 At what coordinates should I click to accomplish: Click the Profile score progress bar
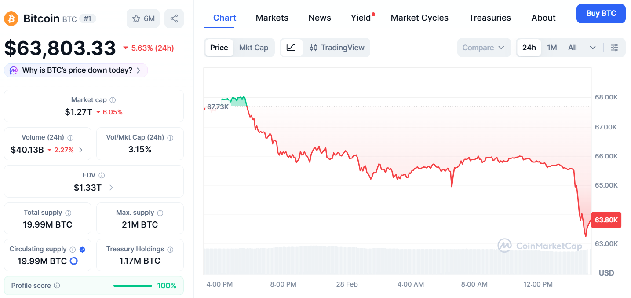pyautogui.click(x=133, y=286)
